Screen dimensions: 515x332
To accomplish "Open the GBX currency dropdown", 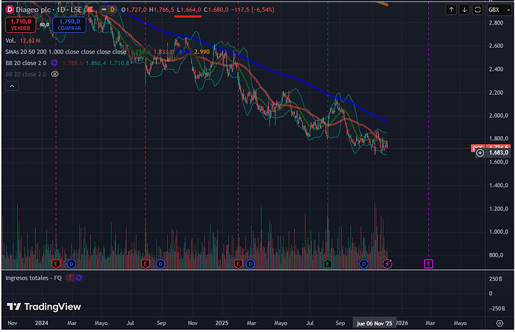I will click(x=499, y=10).
